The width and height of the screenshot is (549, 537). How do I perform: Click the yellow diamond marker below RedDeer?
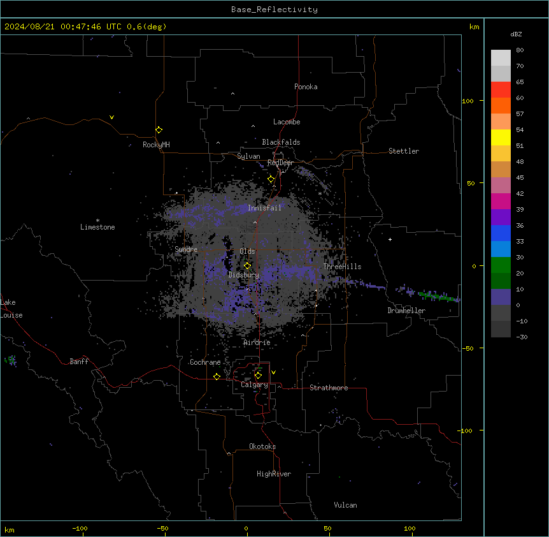(271, 179)
